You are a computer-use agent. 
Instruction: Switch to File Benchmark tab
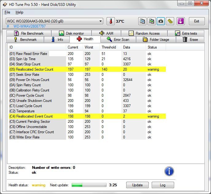pyautogui.click(x=29, y=33)
